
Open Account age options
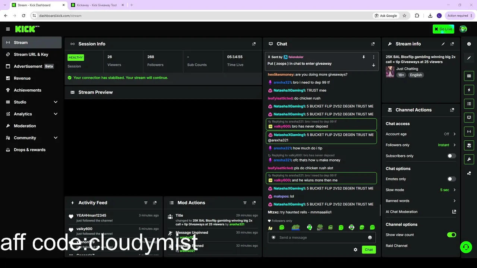421,134
